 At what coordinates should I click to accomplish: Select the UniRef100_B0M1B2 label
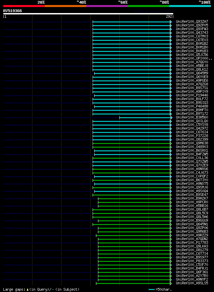(192, 44)
